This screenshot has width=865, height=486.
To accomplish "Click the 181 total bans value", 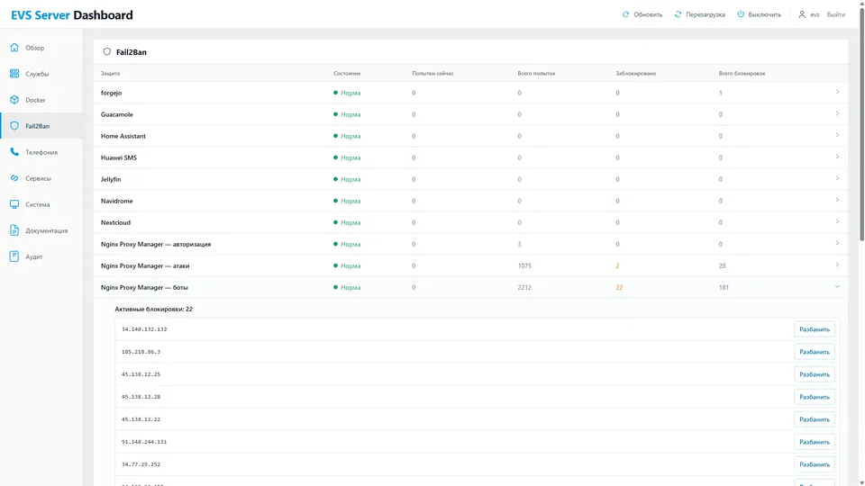I will point(724,287).
